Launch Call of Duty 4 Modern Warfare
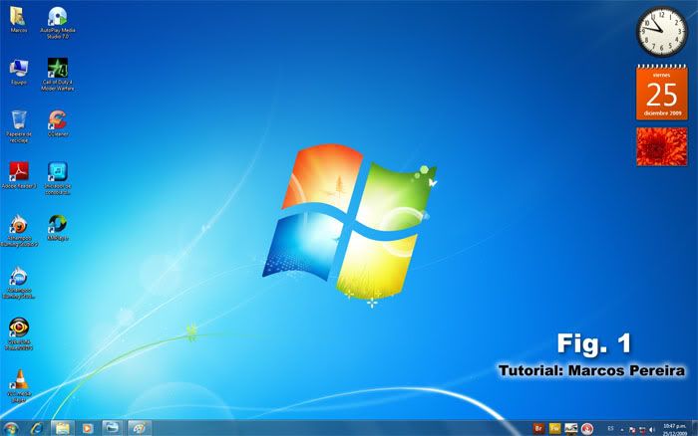This screenshot has height=436, width=698. click(x=58, y=75)
